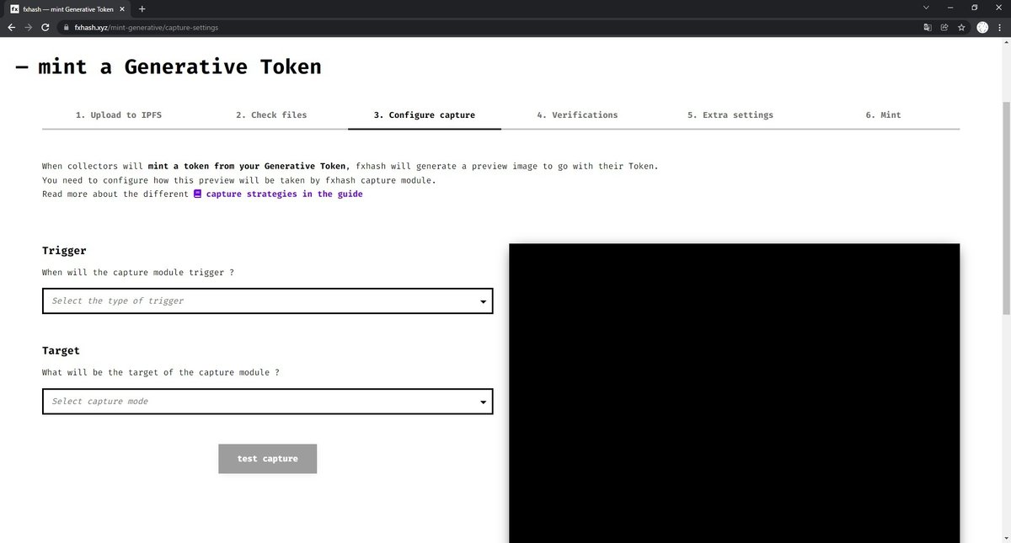Open the translate page icon
Screen dimensions: 1011x543
tap(928, 27)
